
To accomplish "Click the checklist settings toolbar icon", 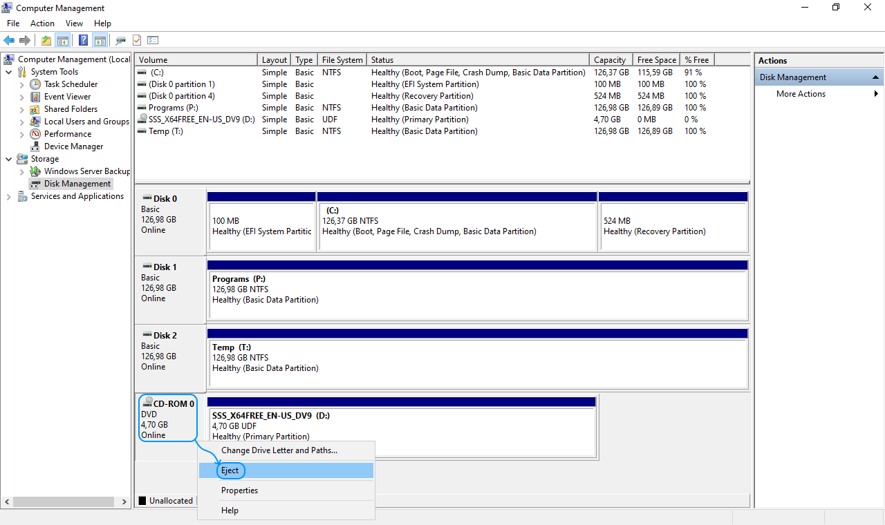I will pos(153,40).
